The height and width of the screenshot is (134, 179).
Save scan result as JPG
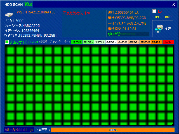click(157, 17)
